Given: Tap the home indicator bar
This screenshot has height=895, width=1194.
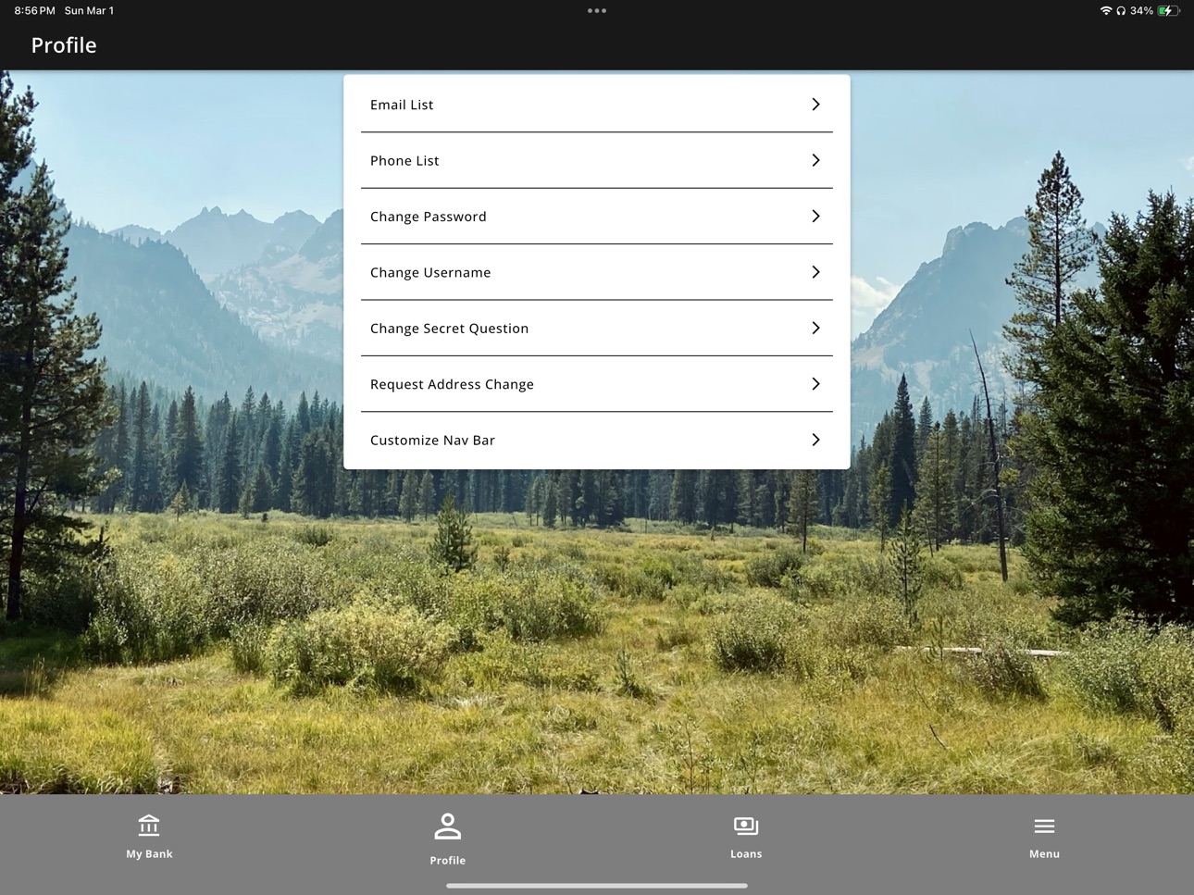Looking at the screenshot, I should coord(597,886).
